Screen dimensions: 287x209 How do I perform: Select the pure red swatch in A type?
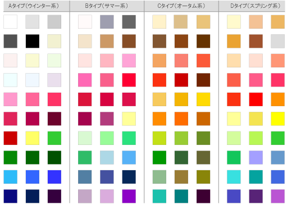[x=11, y=138]
